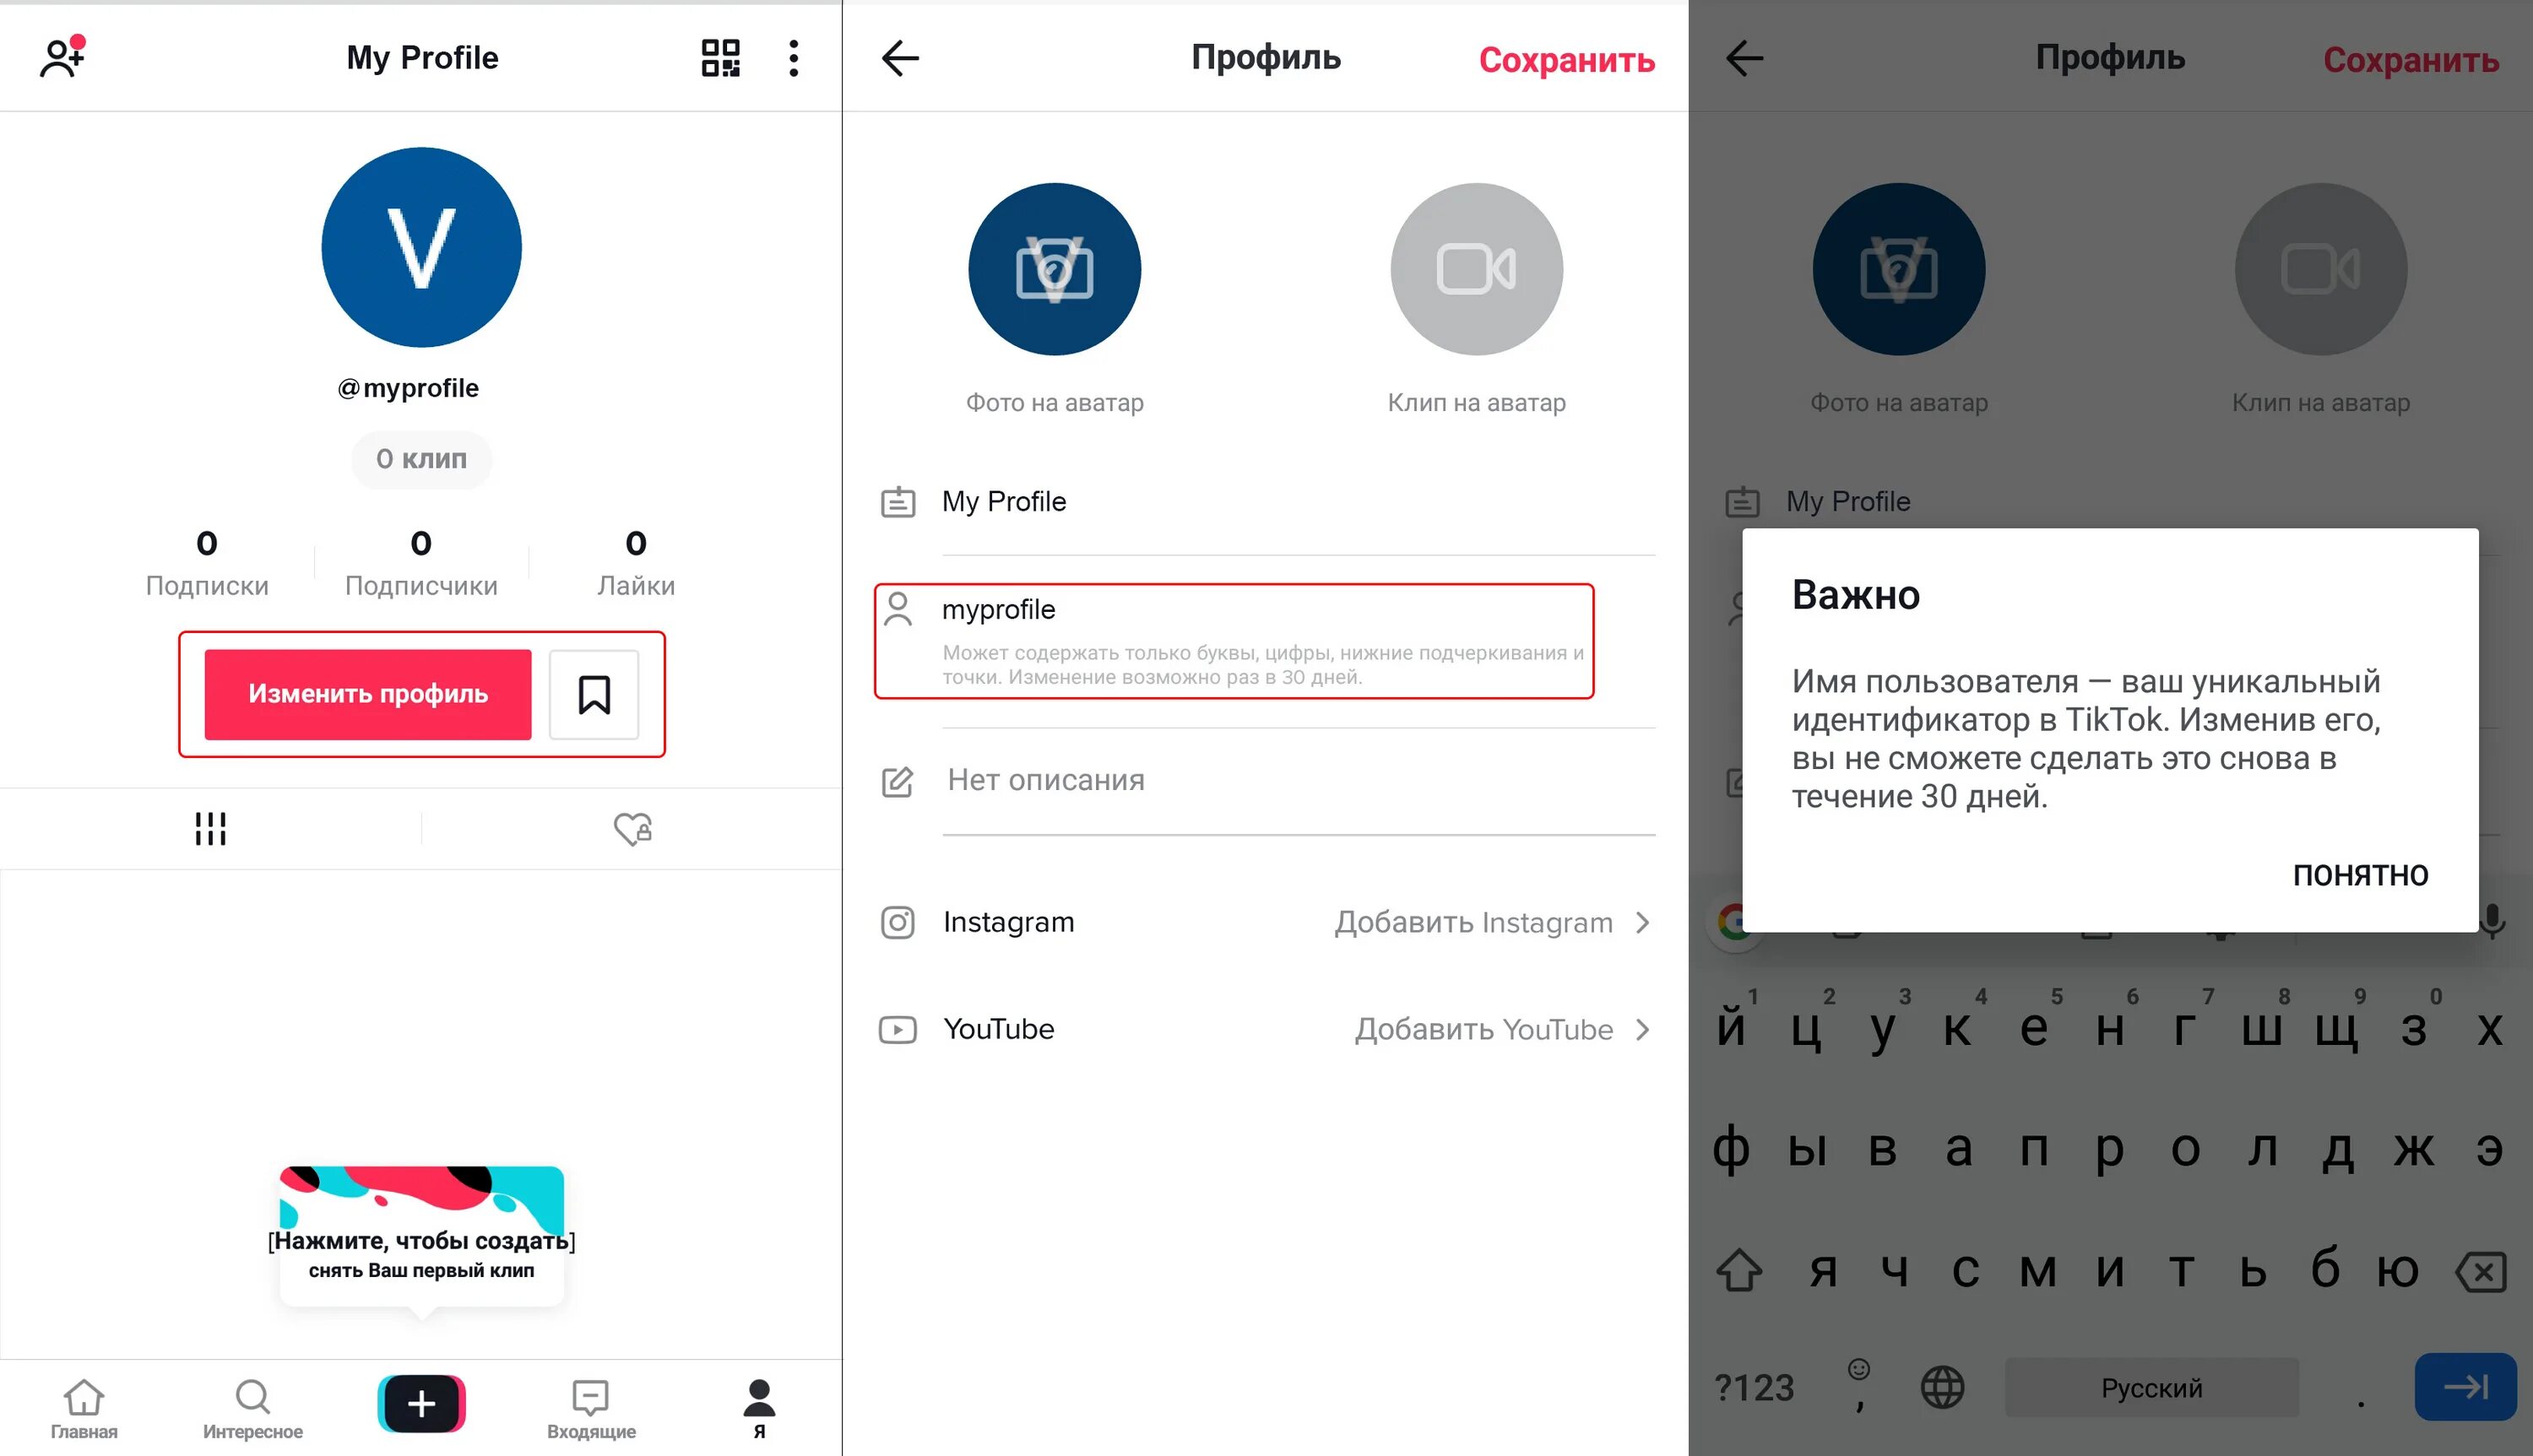The height and width of the screenshot is (1456, 2533).
Task: Tap the 'Клип на аватар' video icon
Action: [x=1477, y=269]
